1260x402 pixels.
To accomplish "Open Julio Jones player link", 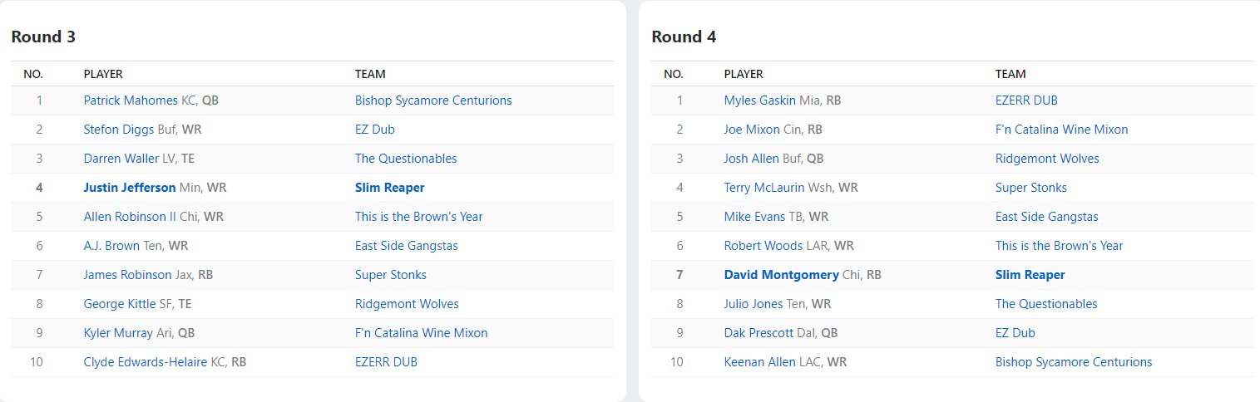I will 753,304.
